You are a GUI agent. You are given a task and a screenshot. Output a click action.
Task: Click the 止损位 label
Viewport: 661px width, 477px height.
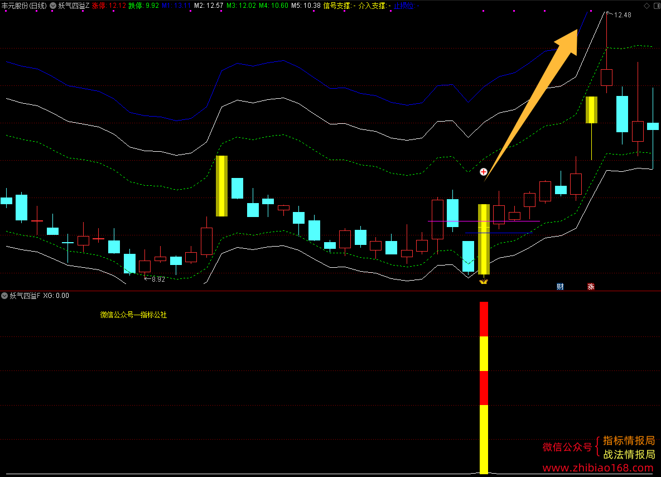coord(404,6)
